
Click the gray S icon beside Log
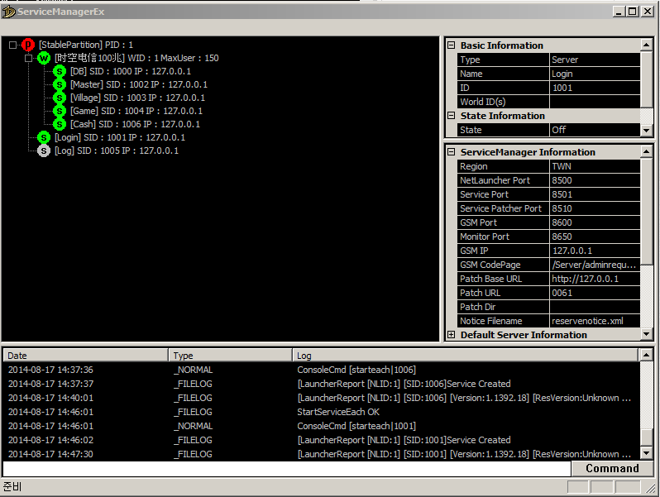[44, 151]
